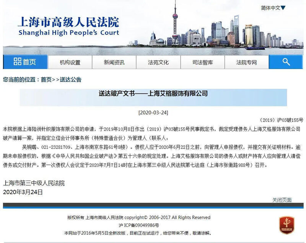This screenshot has width=306, height=243.
Task: Click the signature 上海市第三中级人民法院
Action: (x=34, y=183)
